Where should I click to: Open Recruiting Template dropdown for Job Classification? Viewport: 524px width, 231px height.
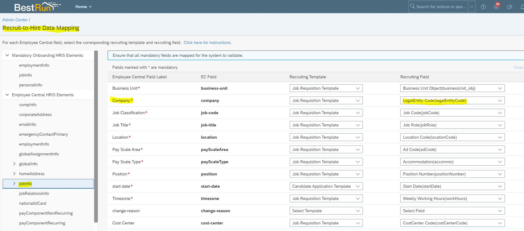pos(326,113)
